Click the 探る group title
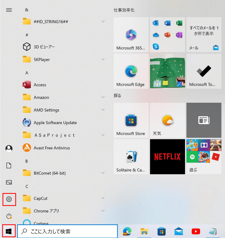The height and width of the screenshot is (238, 225). pos(117,96)
